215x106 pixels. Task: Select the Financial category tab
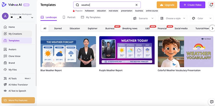[162, 28]
